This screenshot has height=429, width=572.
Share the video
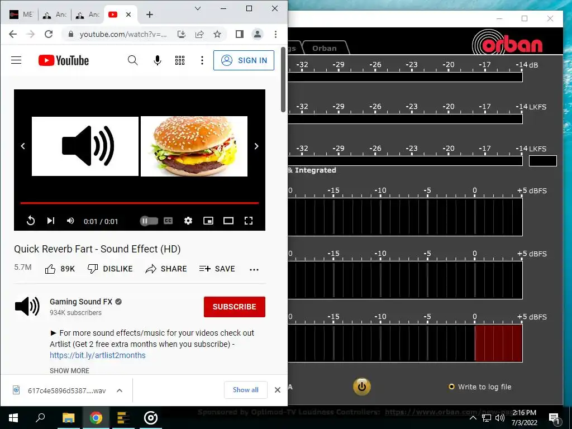coord(166,269)
